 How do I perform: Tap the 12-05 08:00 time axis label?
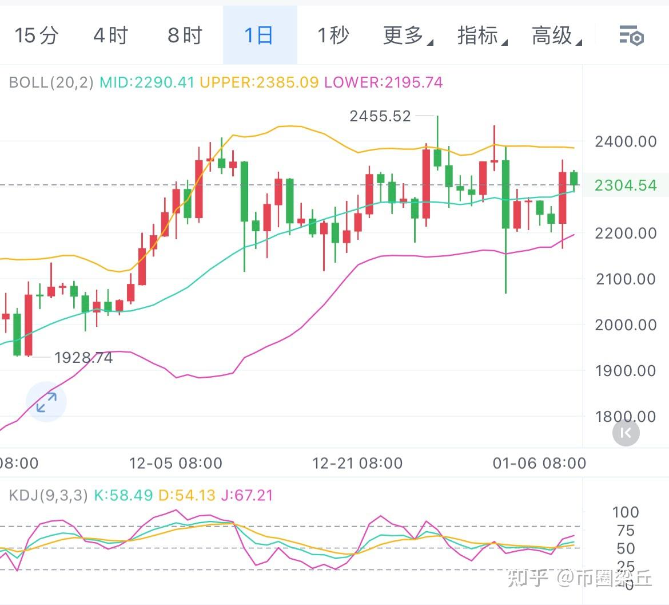[176, 463]
